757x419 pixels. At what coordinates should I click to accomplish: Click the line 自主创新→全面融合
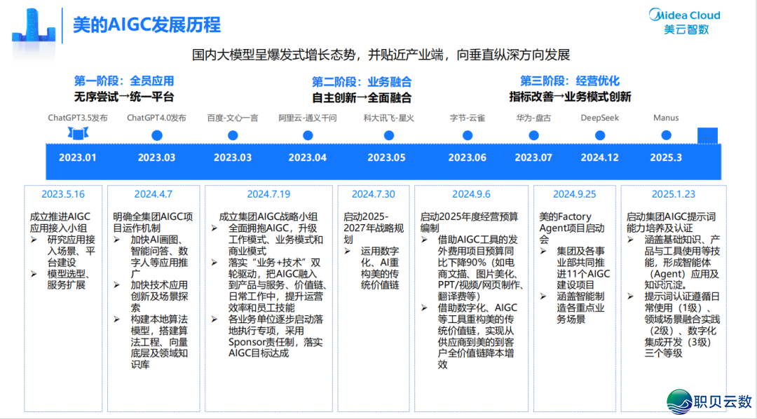[x=362, y=97]
